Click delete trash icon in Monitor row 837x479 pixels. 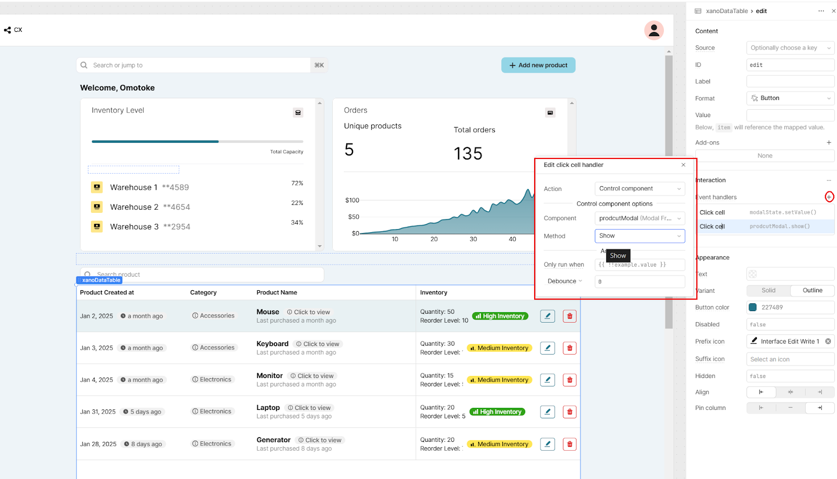(570, 380)
